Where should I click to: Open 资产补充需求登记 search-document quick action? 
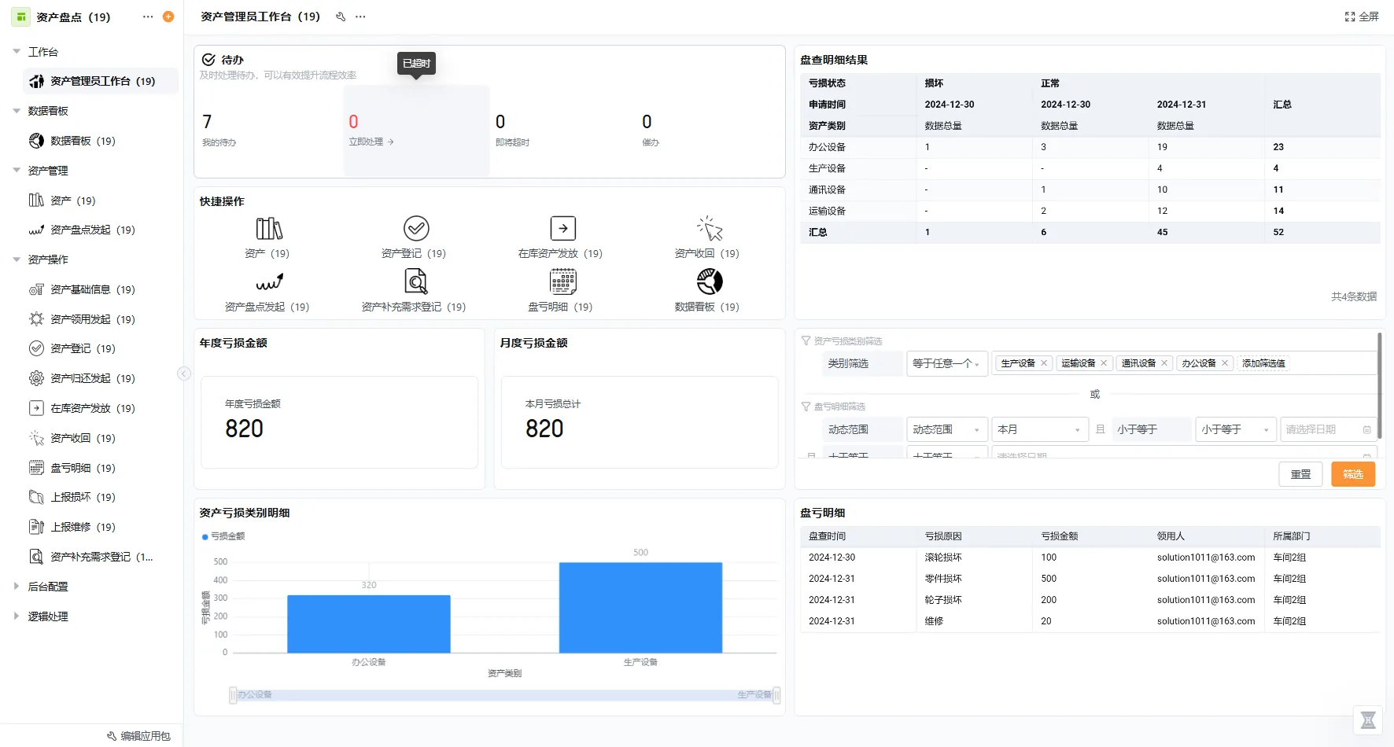coord(415,282)
